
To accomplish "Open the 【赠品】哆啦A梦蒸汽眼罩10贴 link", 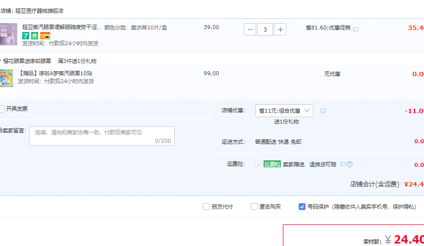I will 55,73.
